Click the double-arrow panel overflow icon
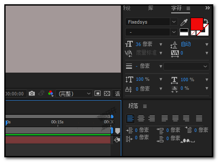Image resolution: width=218 pixels, height=162 pixels. pyautogui.click(x=207, y=8)
